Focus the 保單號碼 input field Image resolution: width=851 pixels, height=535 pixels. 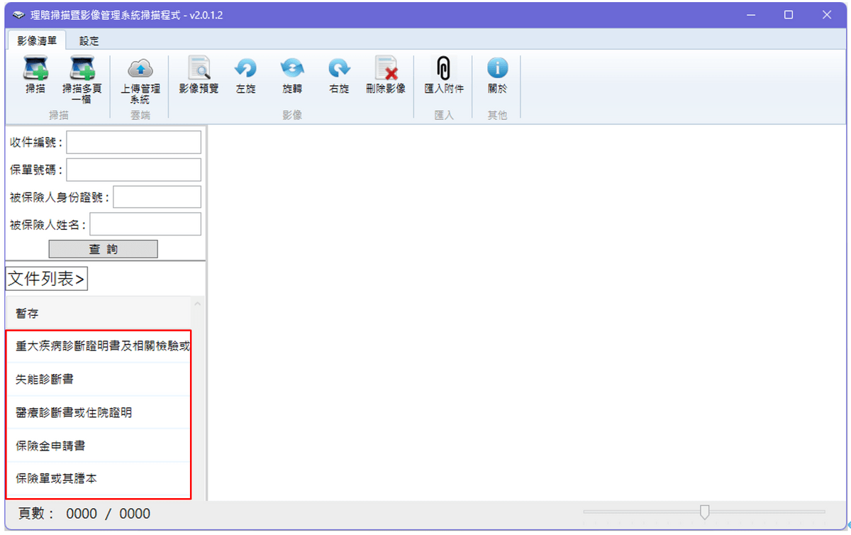[x=134, y=170]
